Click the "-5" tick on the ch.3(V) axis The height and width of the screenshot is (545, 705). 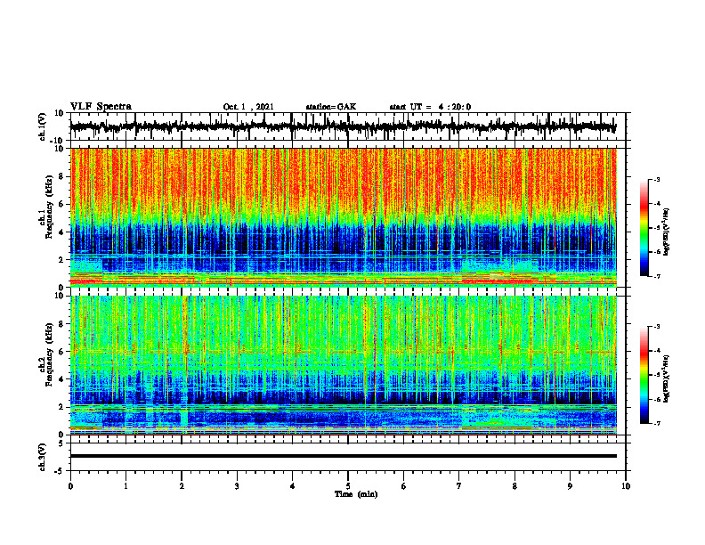click(x=61, y=471)
